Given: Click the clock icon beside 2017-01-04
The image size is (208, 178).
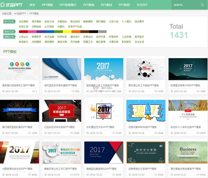Looking at the screenshot, I should click(172, 91).
